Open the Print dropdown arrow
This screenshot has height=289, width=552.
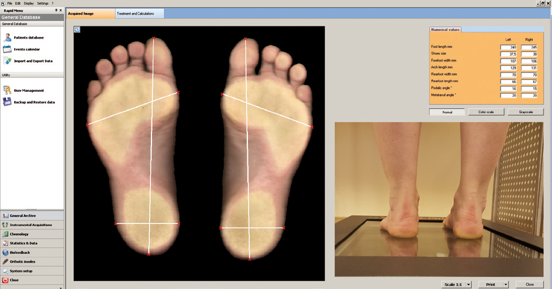click(x=506, y=285)
